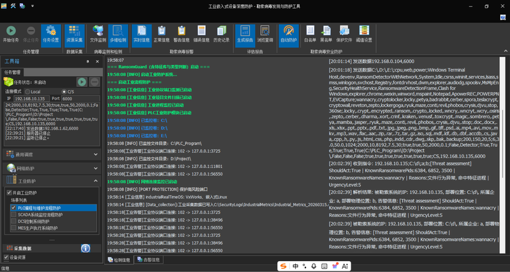Viewport: 510px width, 272px height.
Task: Click the stop button beside task status
Action: (94, 82)
